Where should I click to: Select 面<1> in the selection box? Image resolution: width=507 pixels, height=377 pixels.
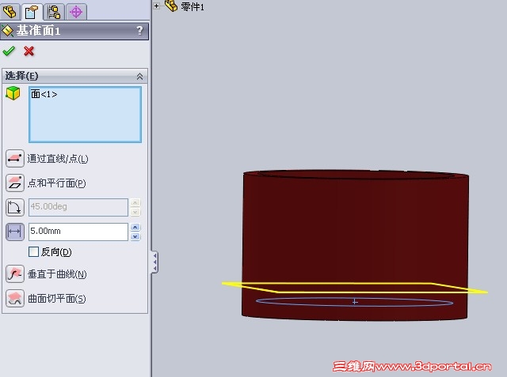[x=44, y=94]
